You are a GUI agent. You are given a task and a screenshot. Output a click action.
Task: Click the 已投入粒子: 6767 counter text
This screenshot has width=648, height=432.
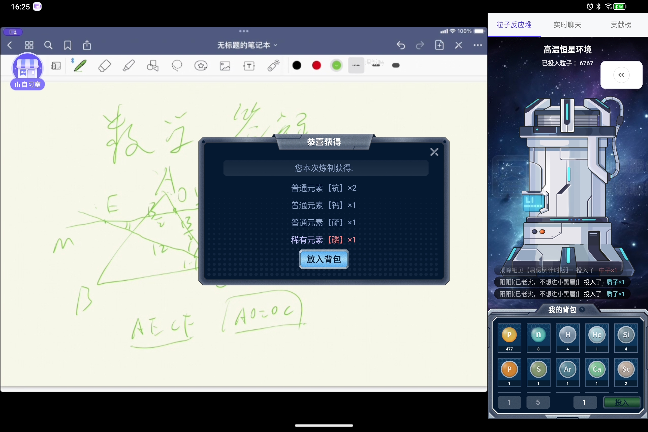[567, 63]
